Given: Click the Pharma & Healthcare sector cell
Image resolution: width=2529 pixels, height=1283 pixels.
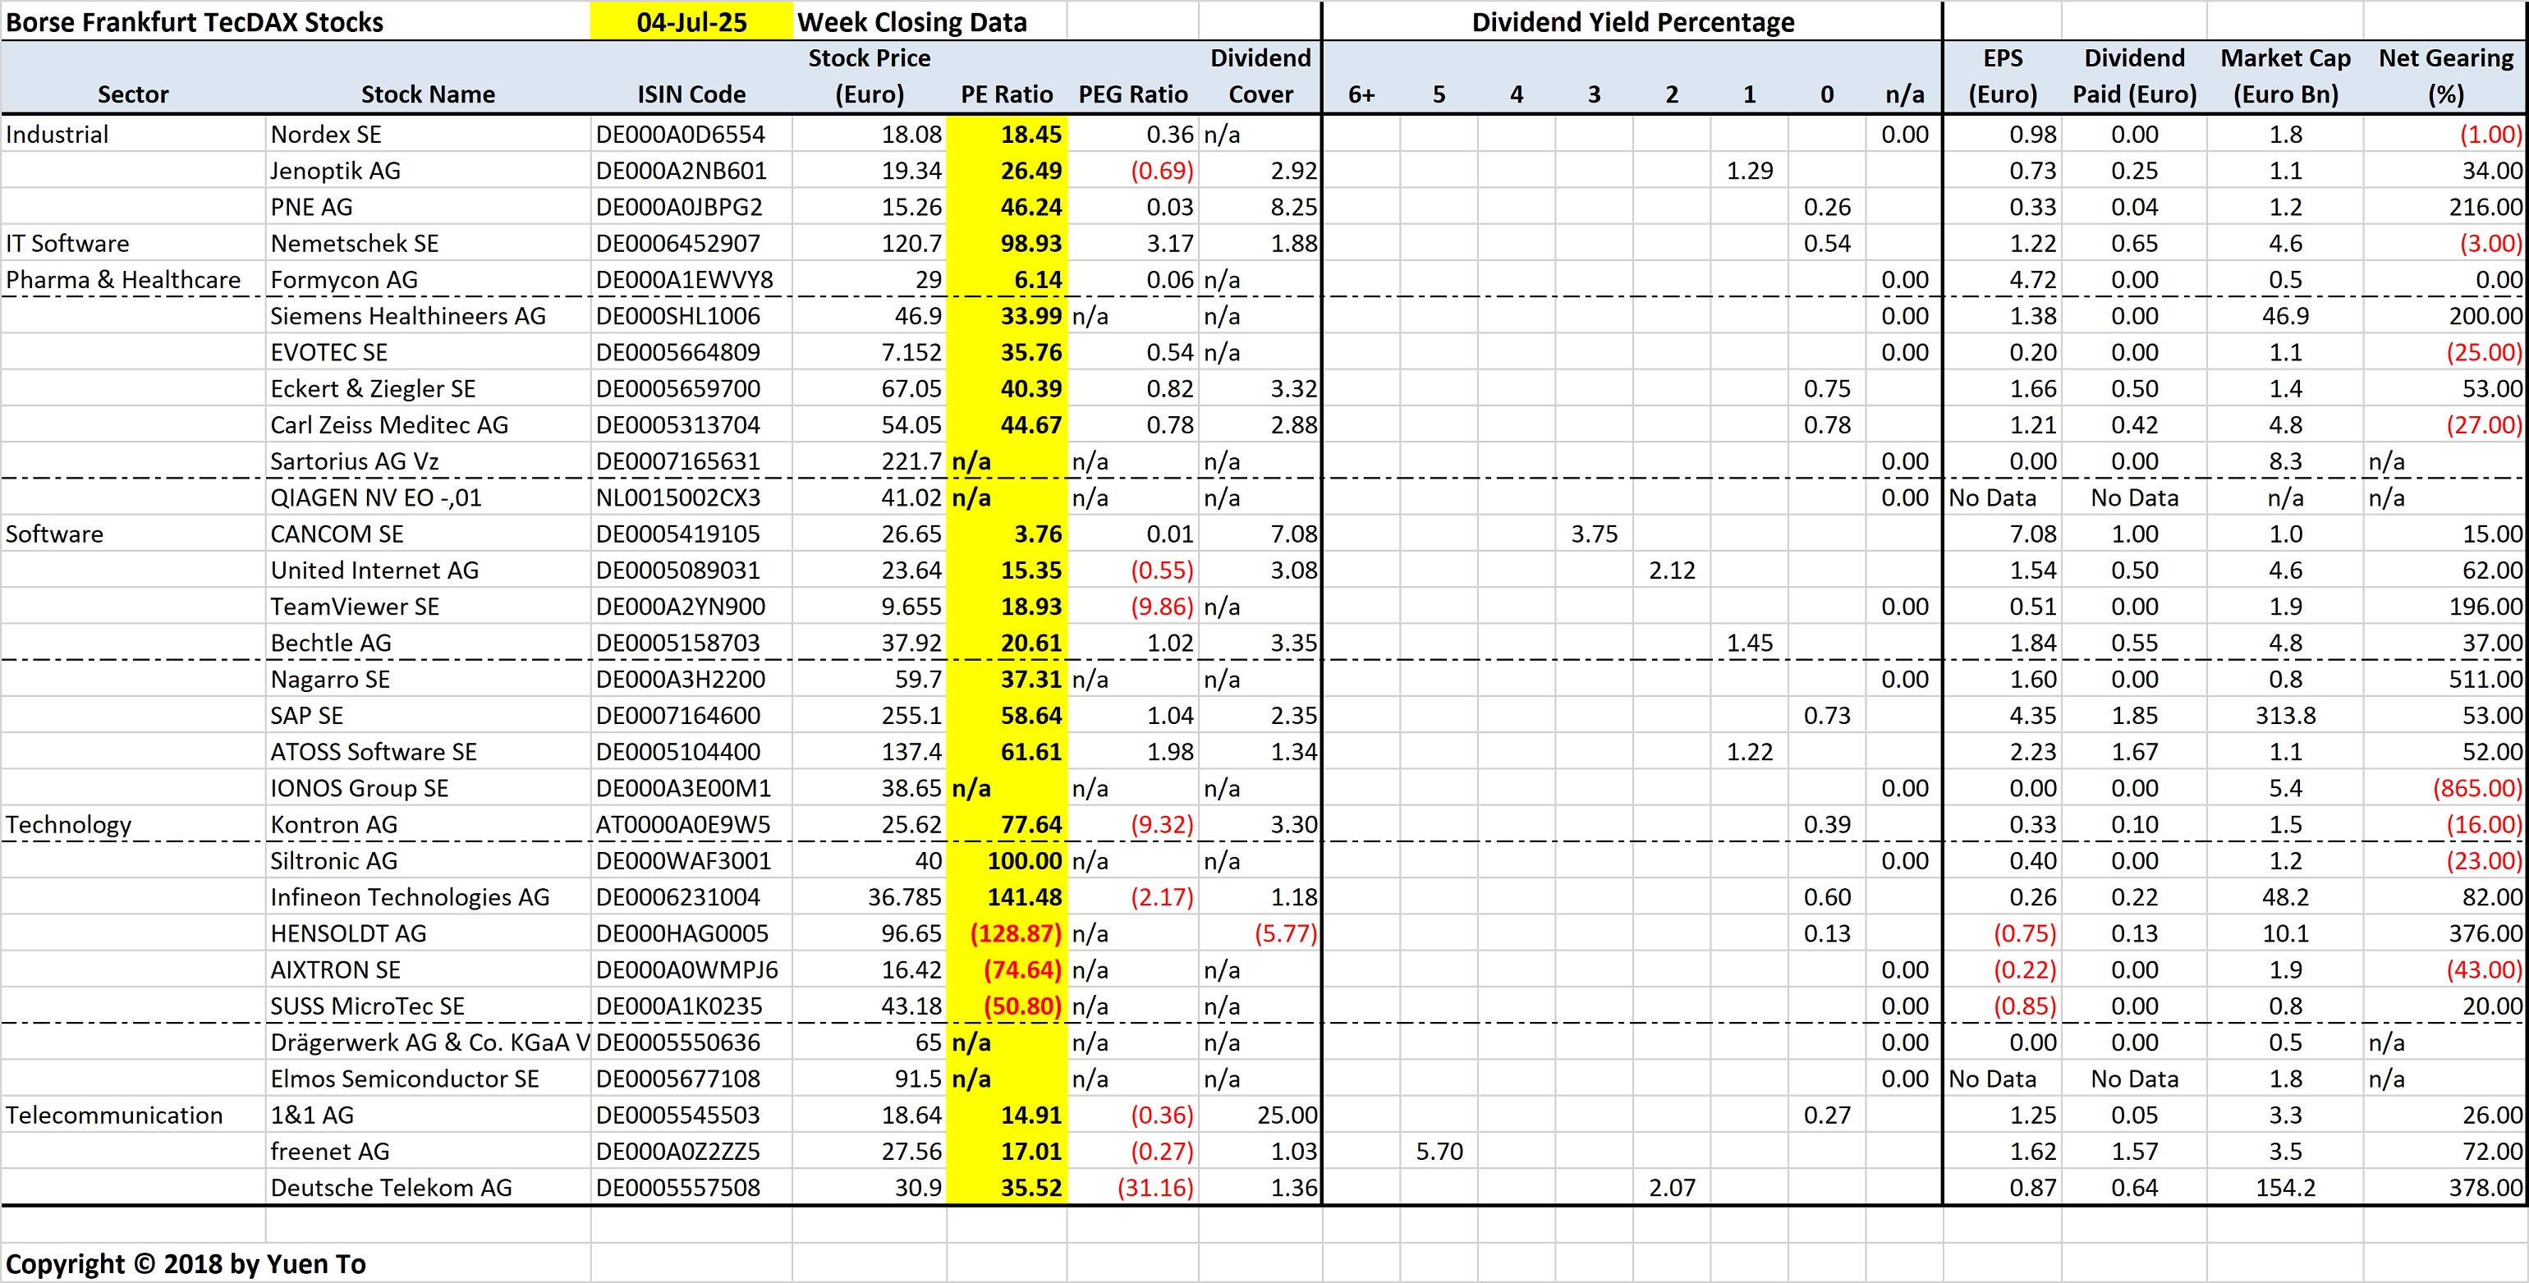Looking at the screenshot, I should tap(132, 280).
